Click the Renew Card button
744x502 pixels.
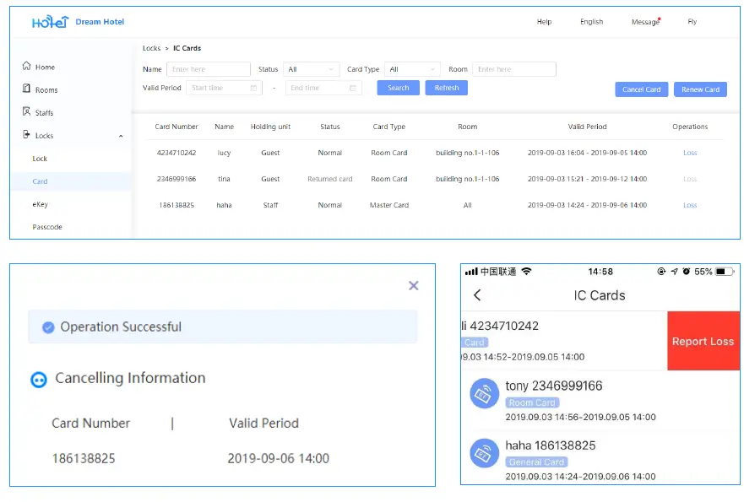[x=700, y=89]
